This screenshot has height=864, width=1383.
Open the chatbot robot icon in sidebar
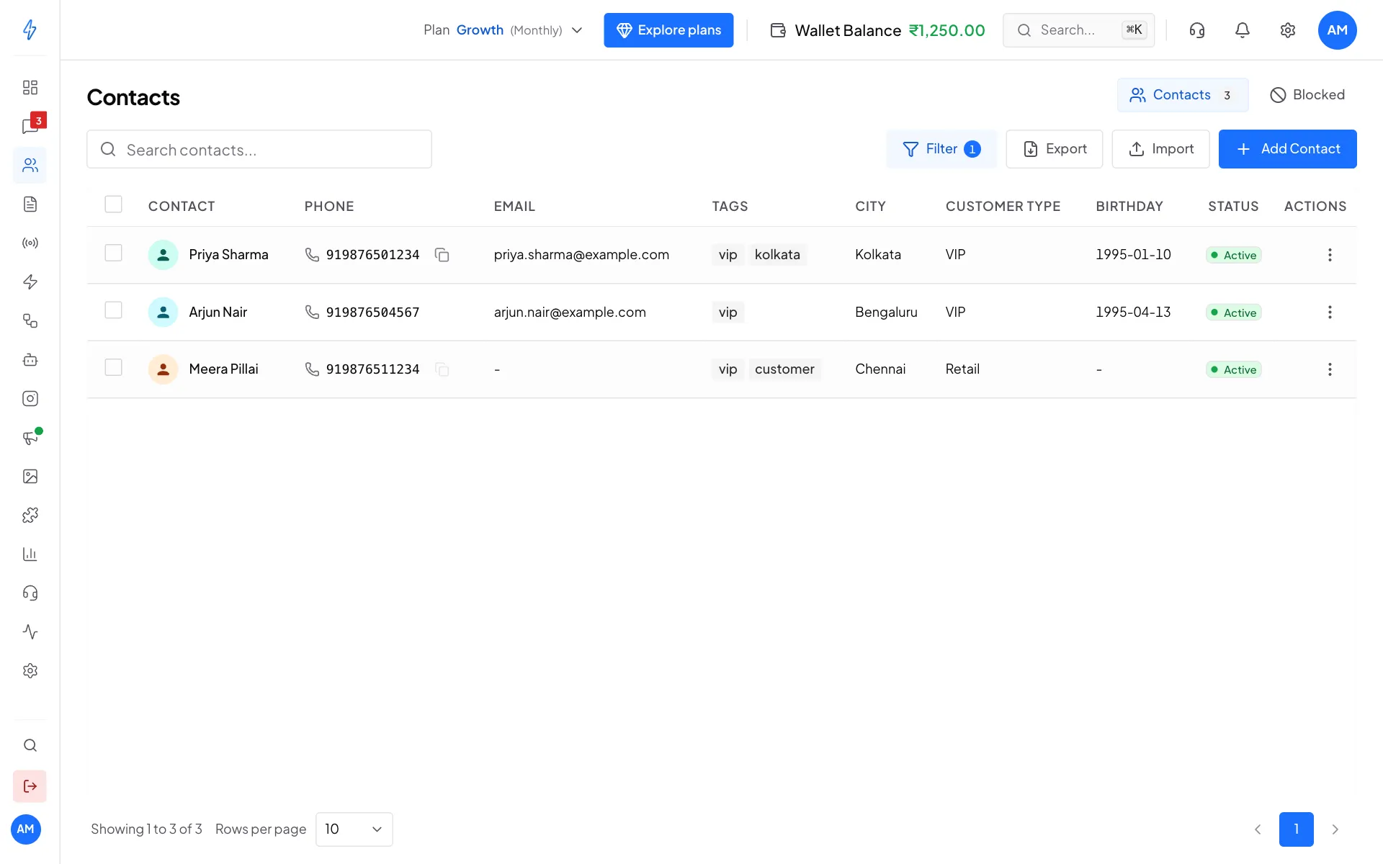(x=30, y=359)
